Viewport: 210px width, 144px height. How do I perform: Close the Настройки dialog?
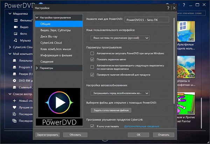[174, 8]
